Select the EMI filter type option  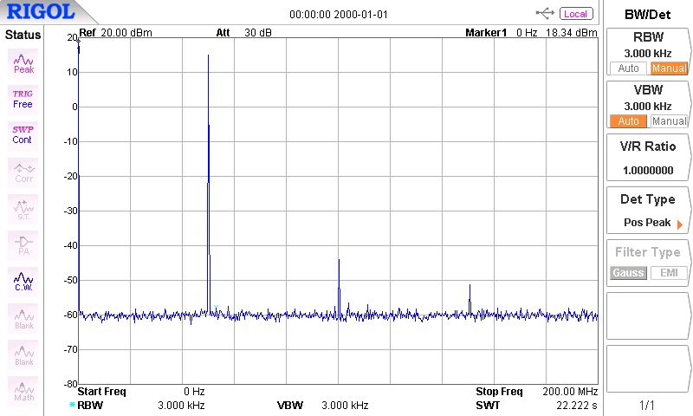pos(669,273)
